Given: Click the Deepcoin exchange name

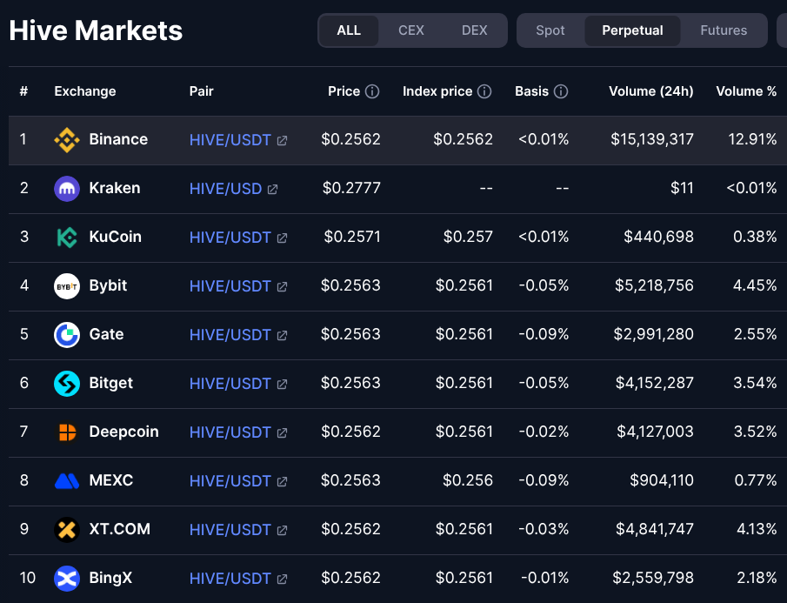Looking at the screenshot, I should click(x=124, y=432).
